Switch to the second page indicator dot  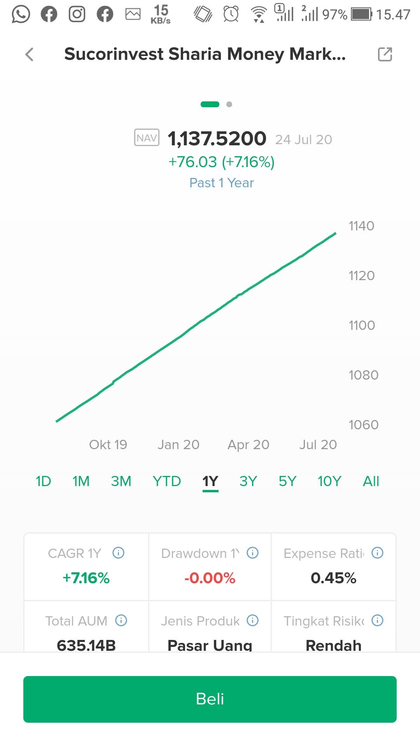tap(229, 104)
